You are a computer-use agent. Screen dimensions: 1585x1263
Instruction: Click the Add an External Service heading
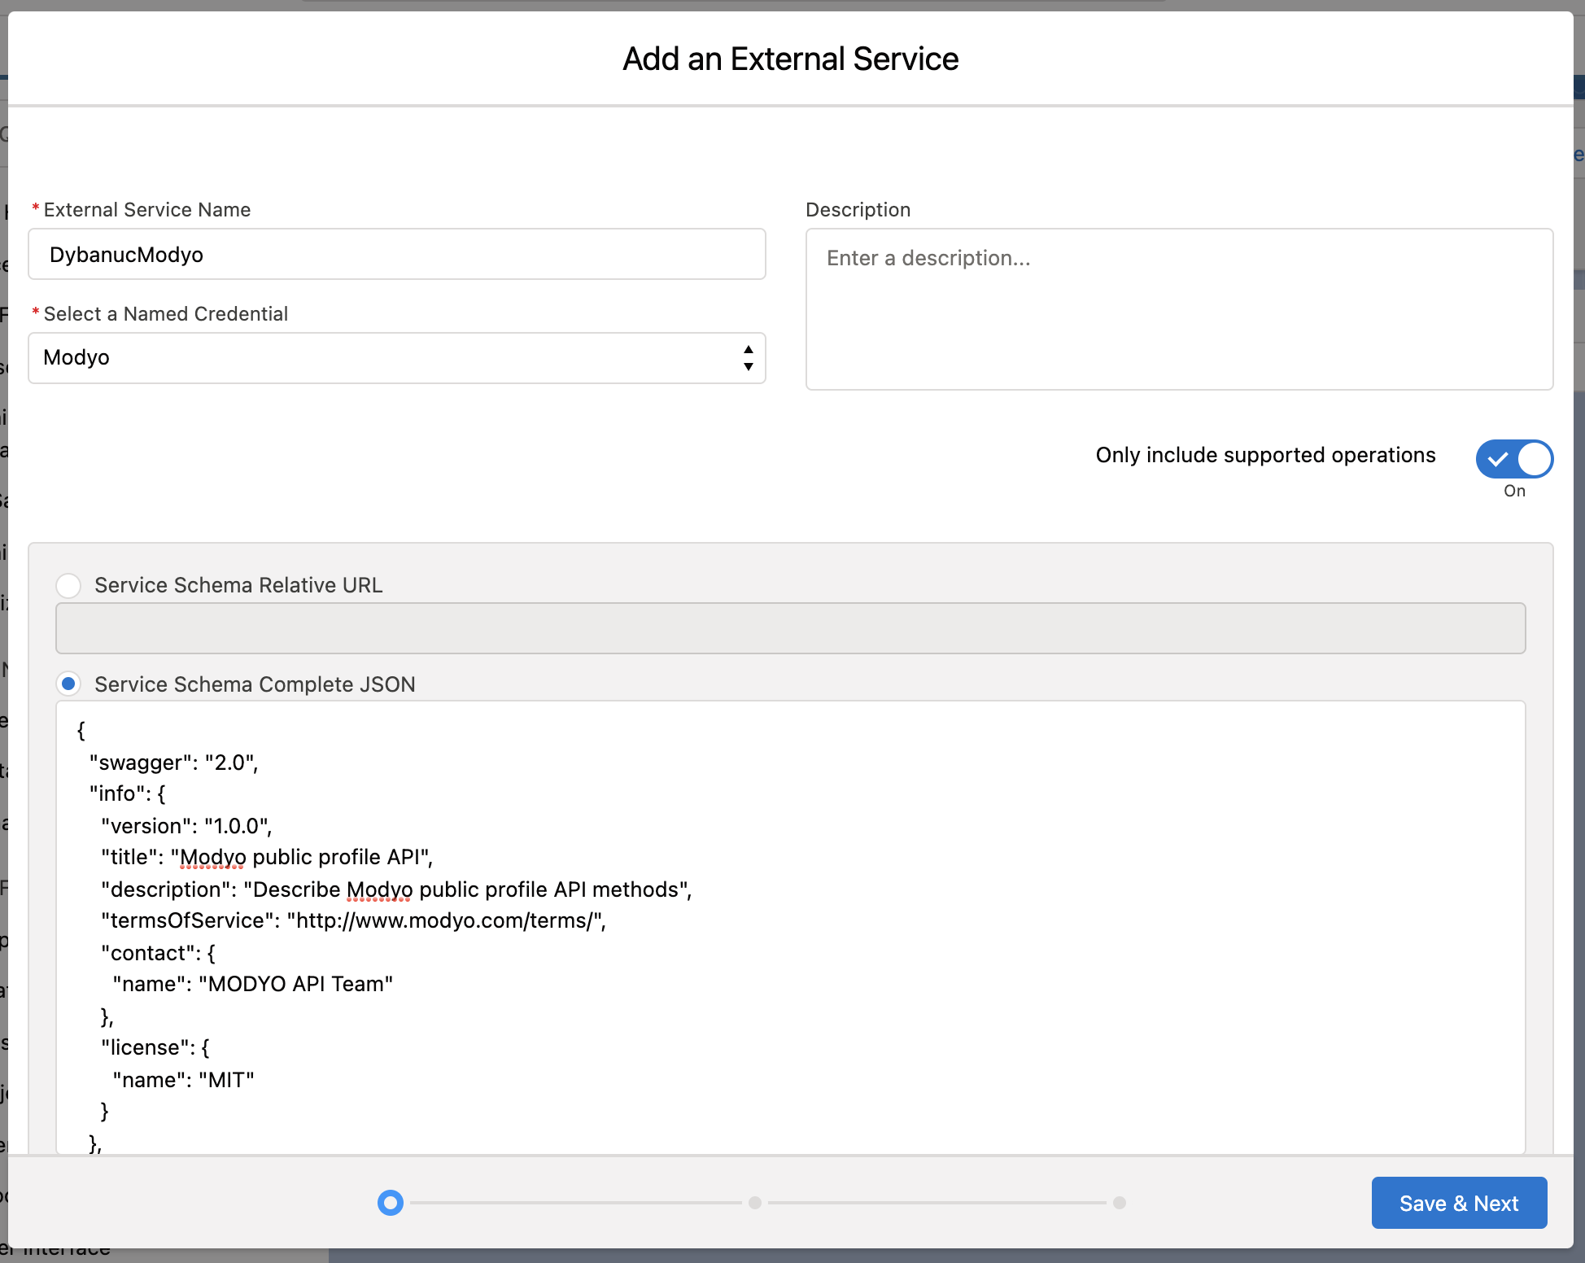(791, 59)
